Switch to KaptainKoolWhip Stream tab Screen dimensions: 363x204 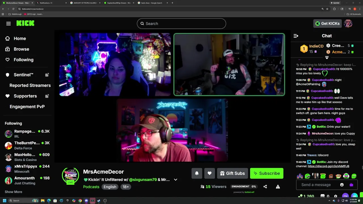coord(119,3)
